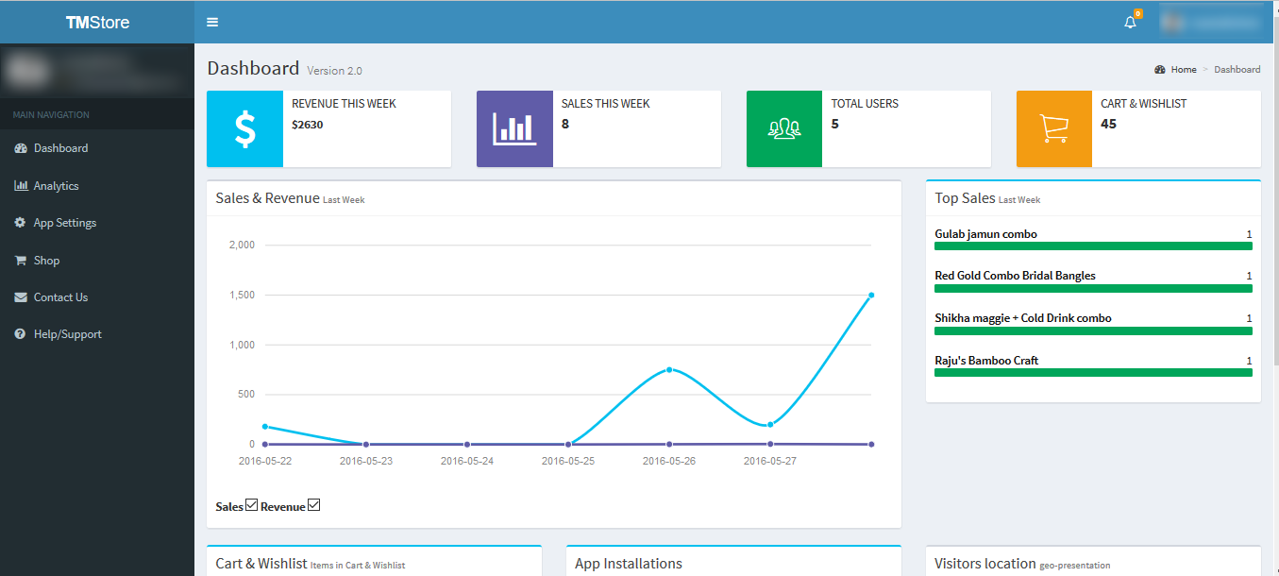Uncheck the Sales series checkbox
This screenshot has height=576, width=1279.
coord(251,505)
